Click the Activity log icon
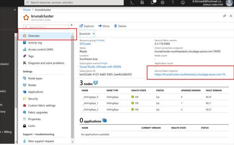 click(x=24, y=43)
